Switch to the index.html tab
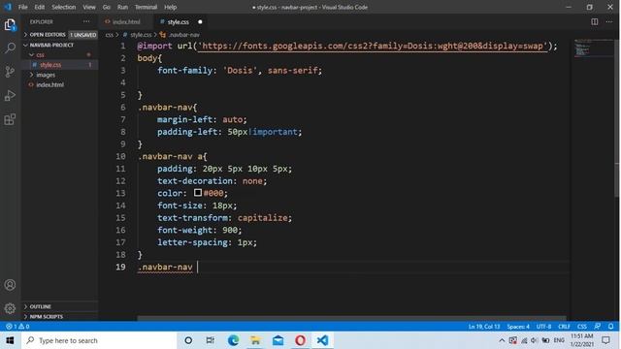Viewport: 621px width, 349px height. click(x=126, y=21)
